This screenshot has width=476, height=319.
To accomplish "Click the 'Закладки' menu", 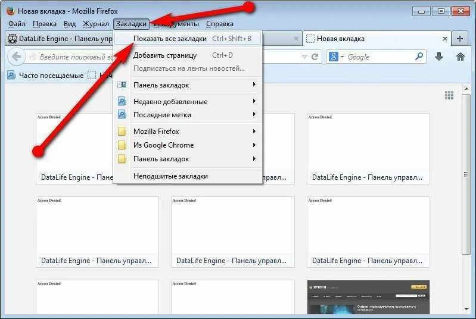I will (131, 24).
